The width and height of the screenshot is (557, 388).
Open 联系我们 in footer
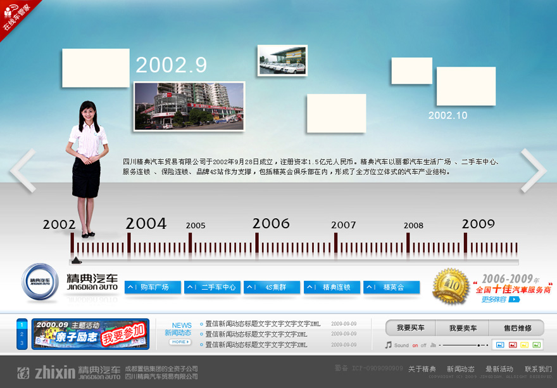tap(538, 369)
